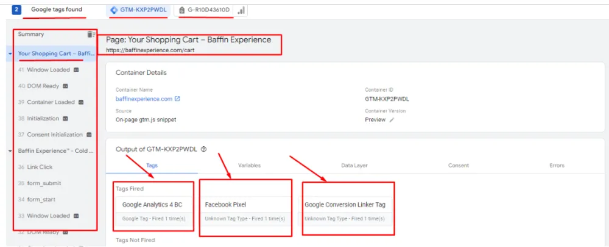Select the GTM-KXP2PWDL container tag chip
Viewport: 609px width, 247px height.
click(138, 10)
